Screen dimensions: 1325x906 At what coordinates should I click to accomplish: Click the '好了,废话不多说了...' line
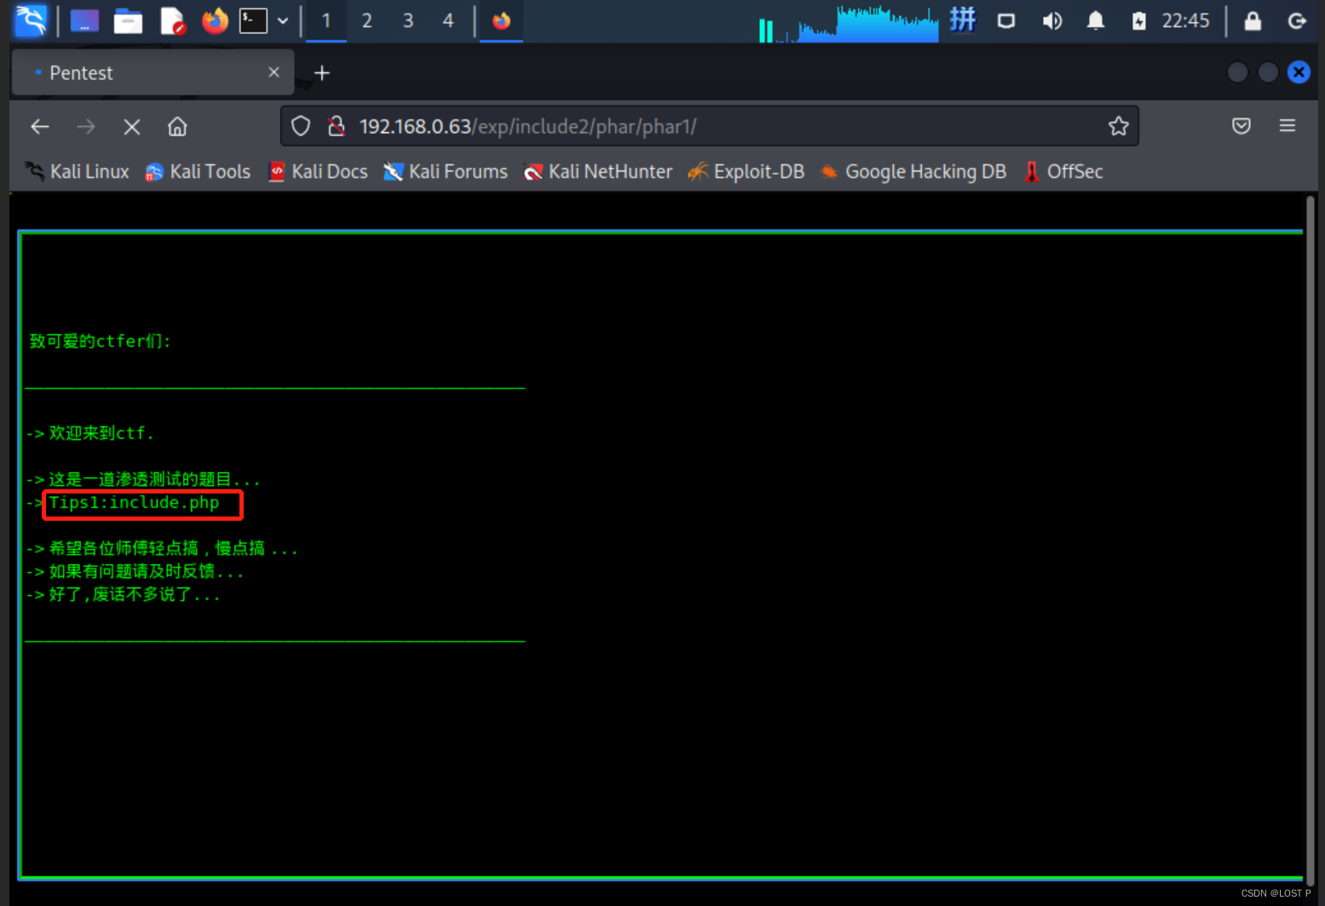point(135,594)
